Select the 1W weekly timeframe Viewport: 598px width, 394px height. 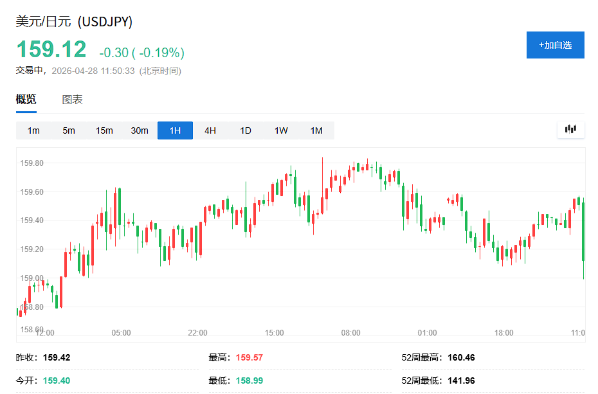click(281, 130)
